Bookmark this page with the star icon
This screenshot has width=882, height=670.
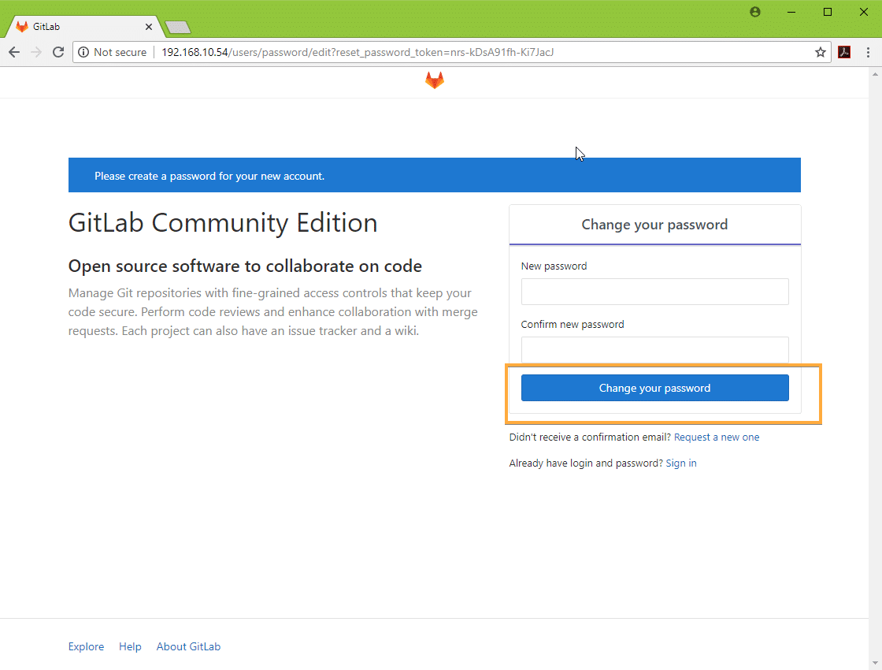tap(820, 52)
